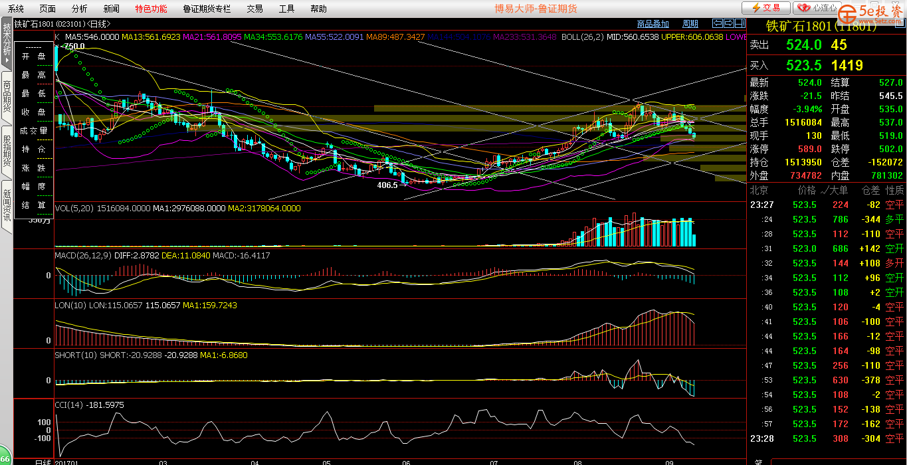Click the MA13:561.6923 indicator label
This screenshot has width=907, height=465.
click(152, 37)
